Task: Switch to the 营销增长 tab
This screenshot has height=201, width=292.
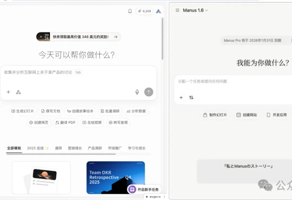Action: click(75, 148)
